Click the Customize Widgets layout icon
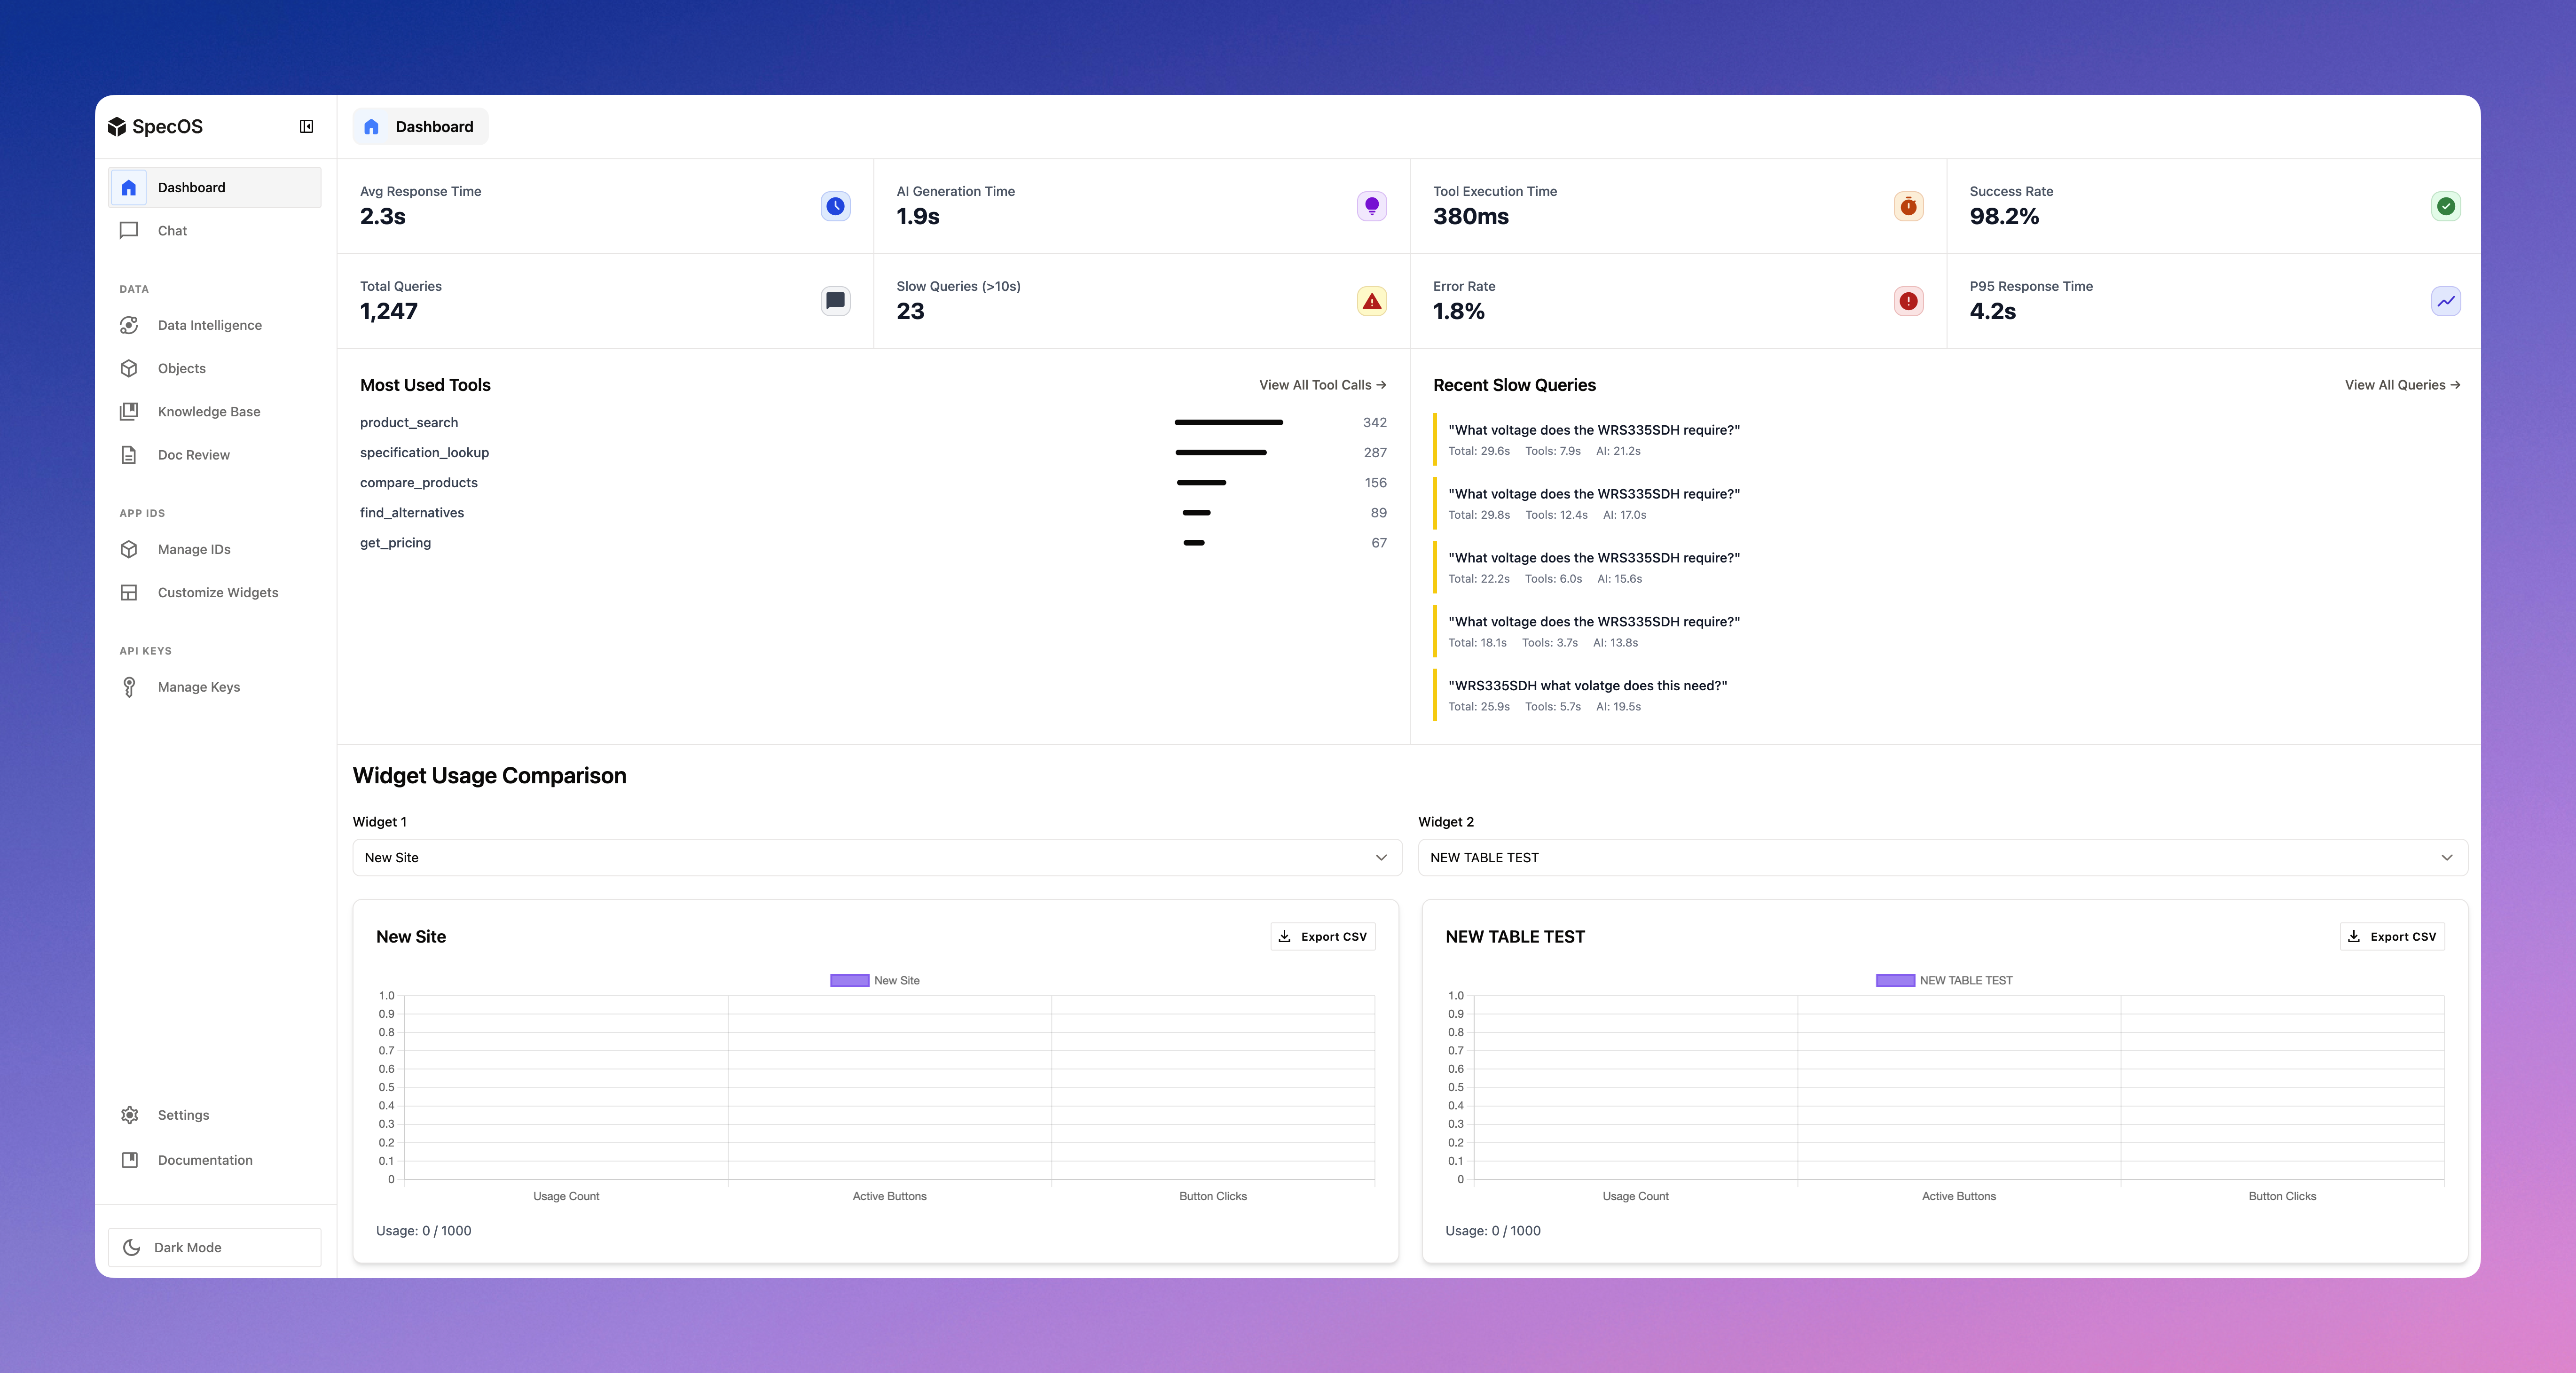 129,593
